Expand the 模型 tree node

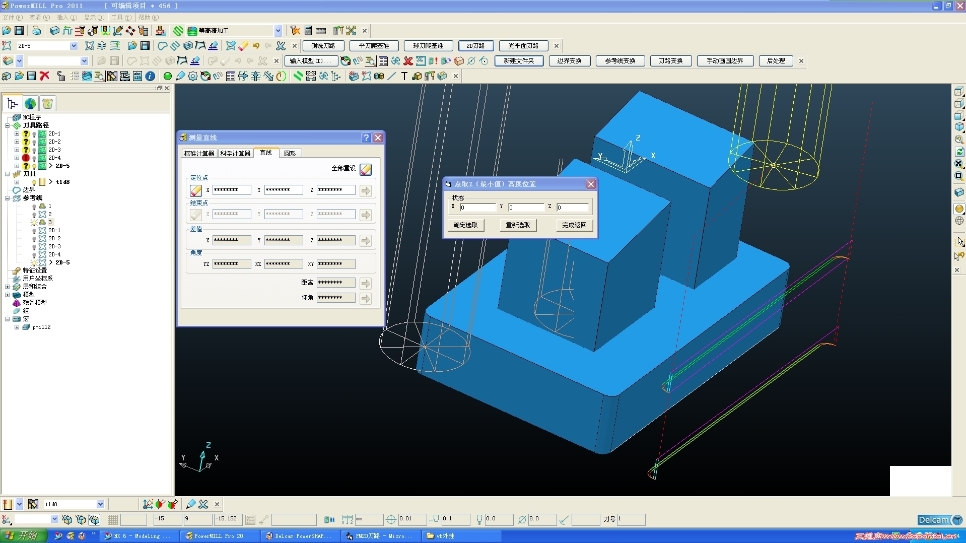point(8,295)
